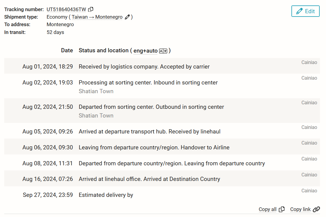Click the pencil icon beside Taiwan → Montenegro

(127, 17)
